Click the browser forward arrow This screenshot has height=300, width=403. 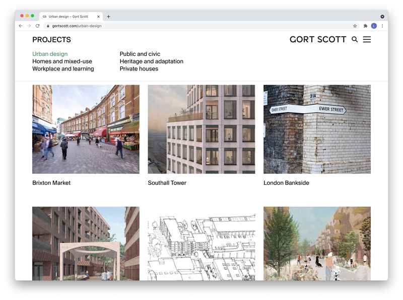point(29,26)
